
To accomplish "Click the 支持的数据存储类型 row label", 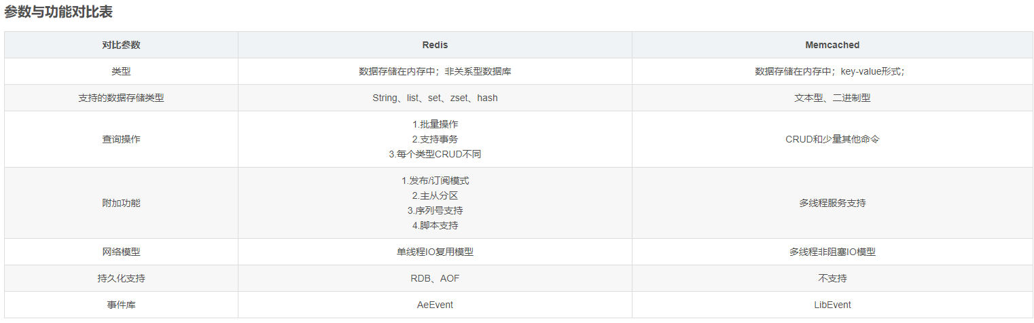I will click(x=121, y=98).
